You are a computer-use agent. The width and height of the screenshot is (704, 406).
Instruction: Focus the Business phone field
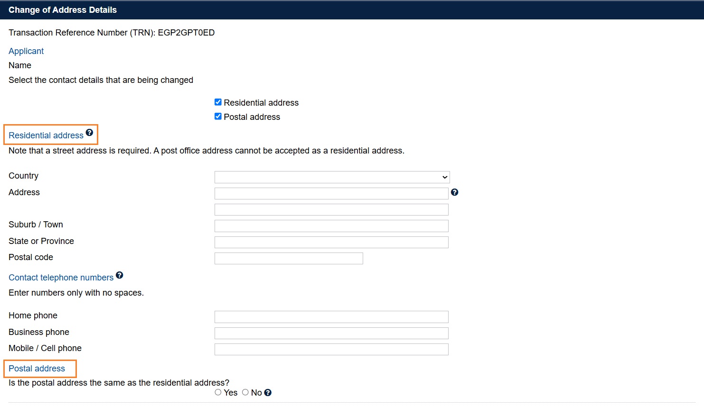click(x=331, y=333)
